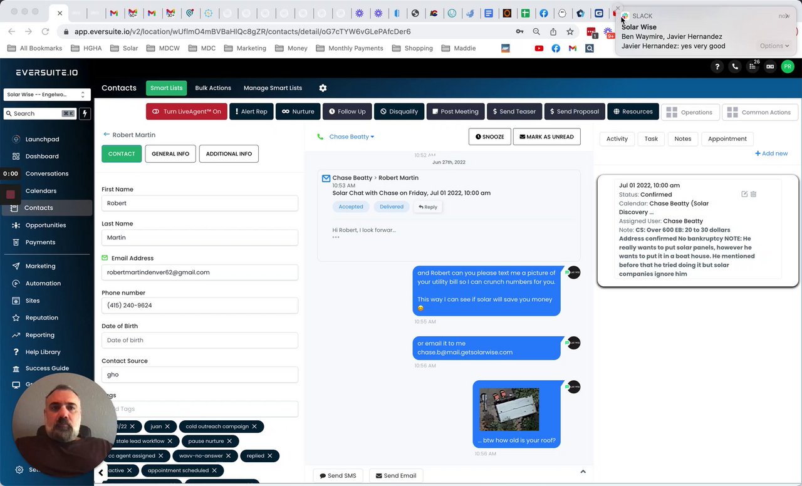Open Automation in sidebar
Viewport: 802px width, 486px height.
click(43, 284)
